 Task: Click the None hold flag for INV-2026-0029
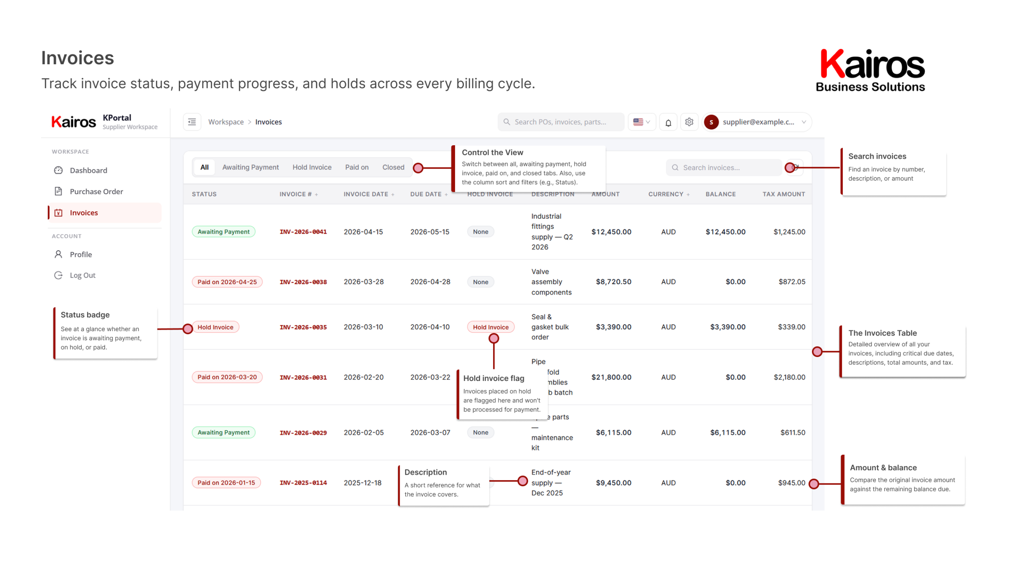(480, 432)
